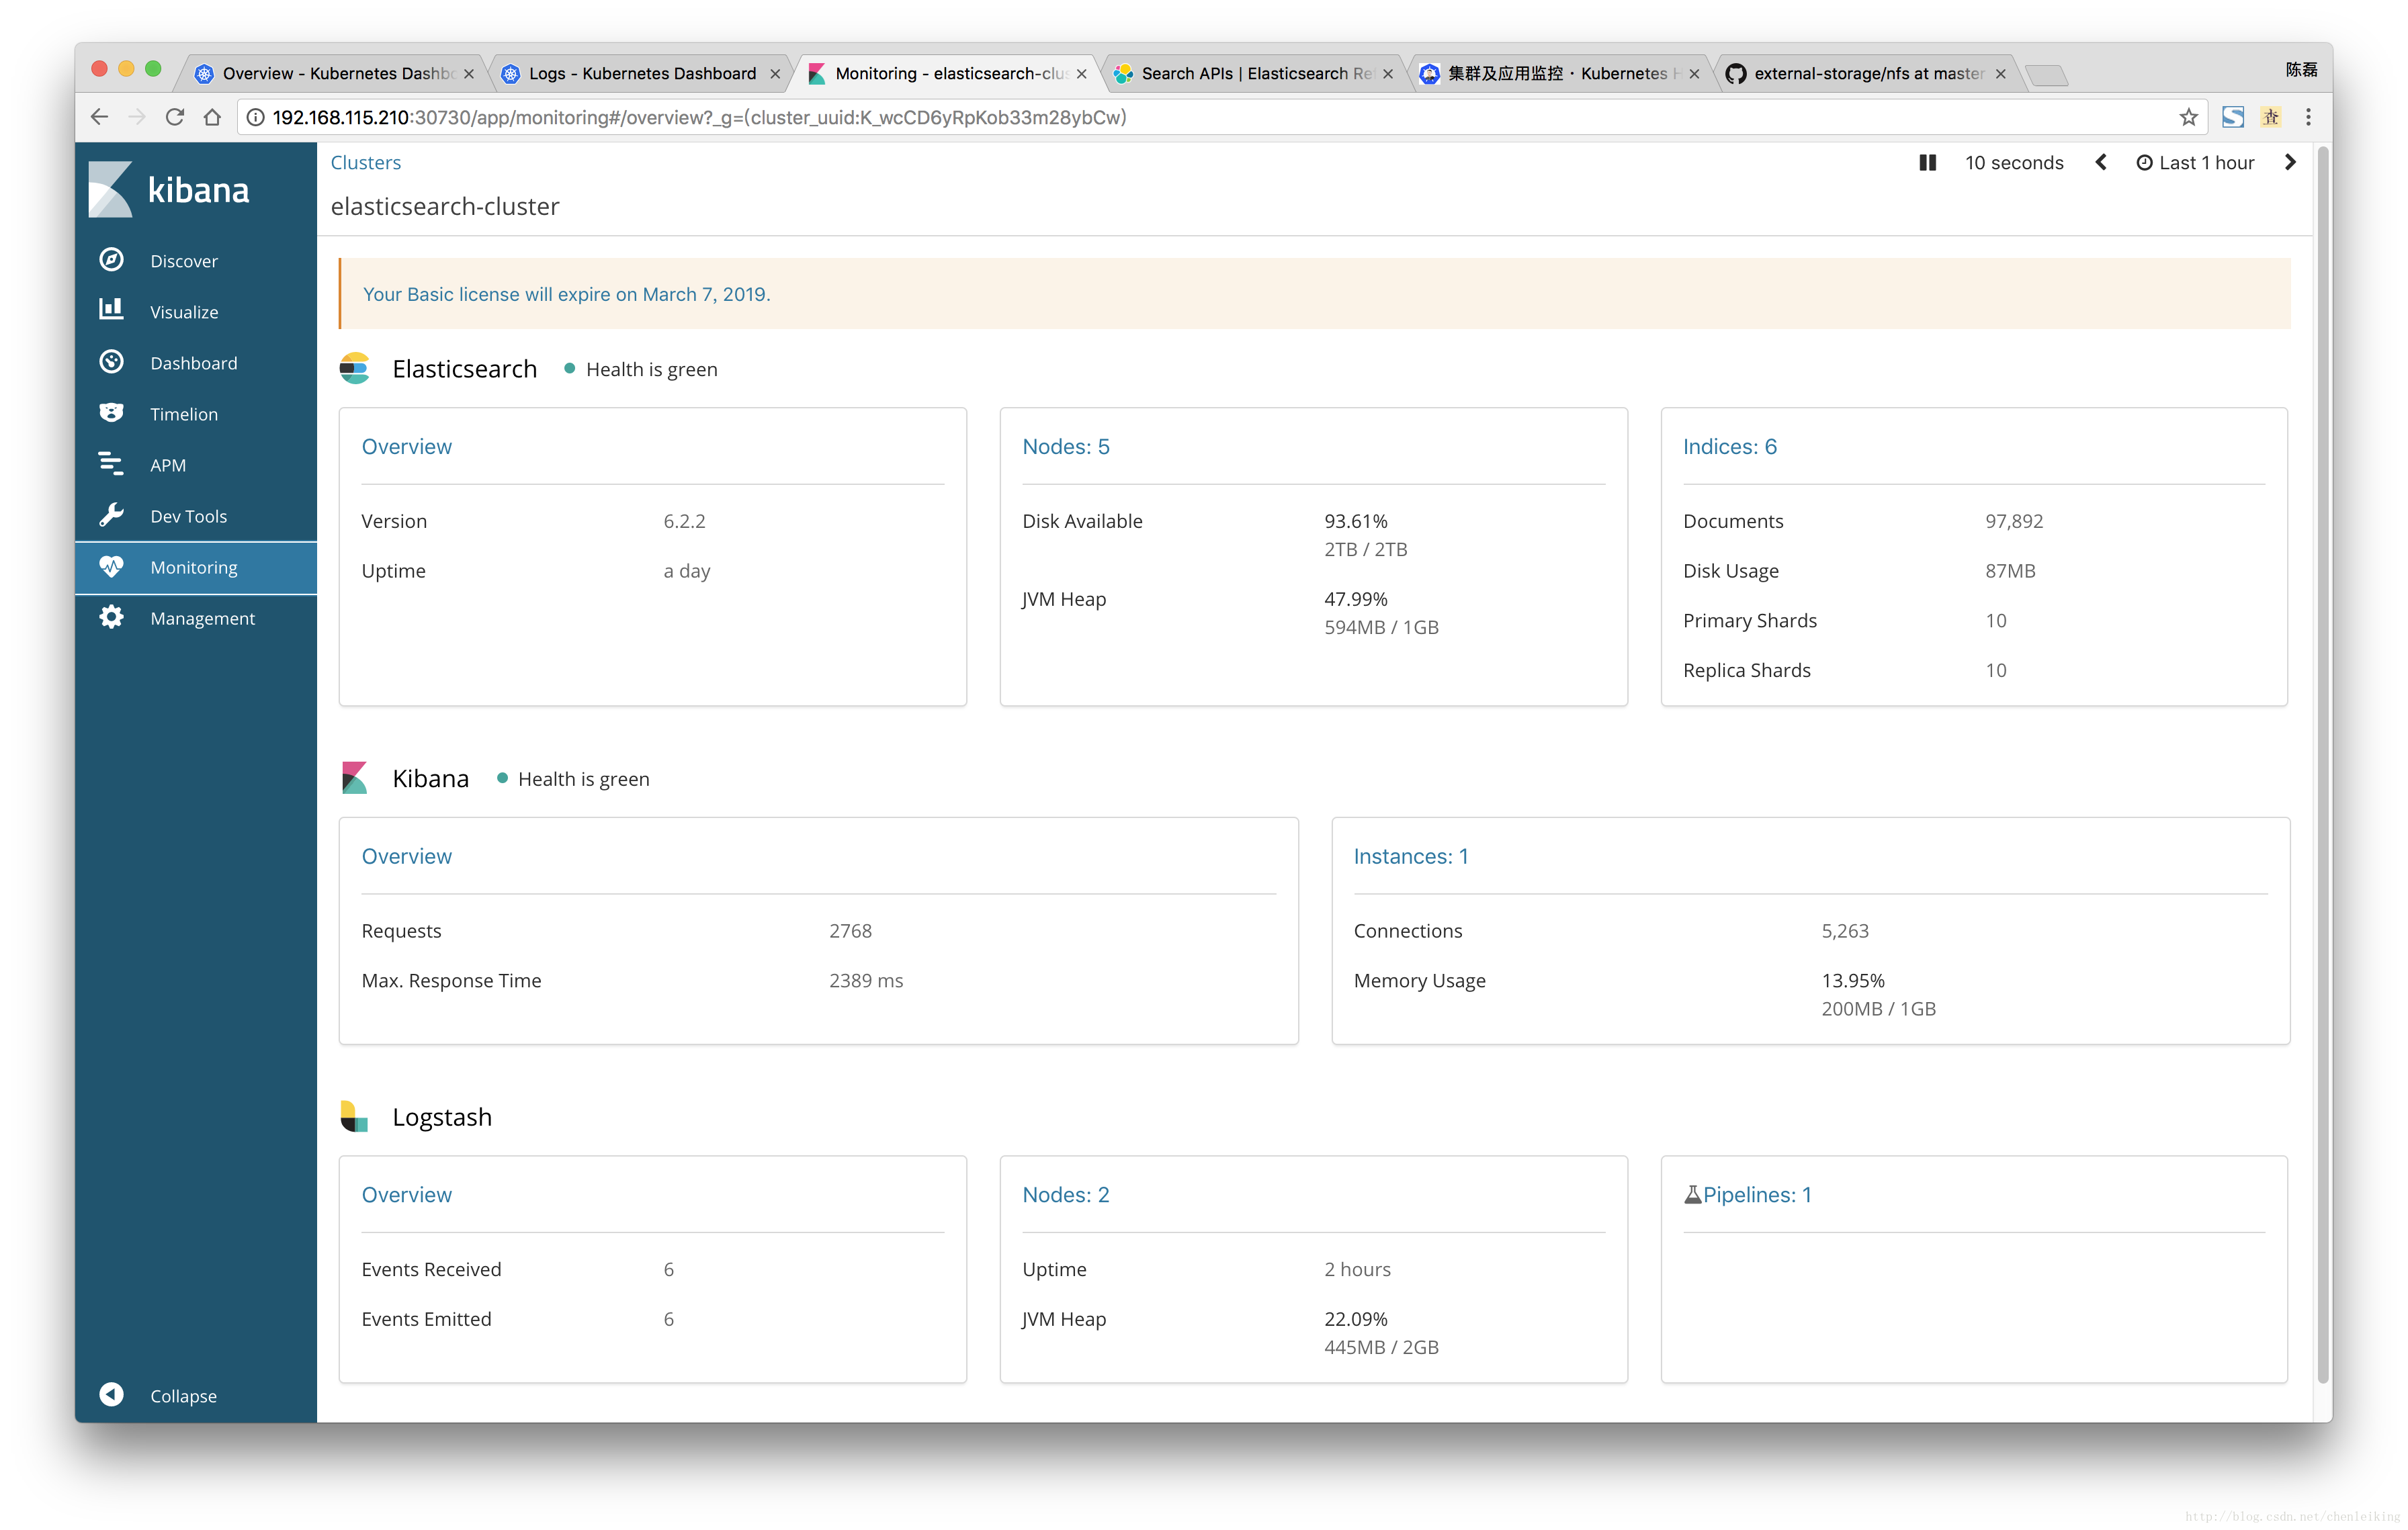Click the blue extension icon in toolbar
This screenshot has width=2408, height=1530.
2232,117
